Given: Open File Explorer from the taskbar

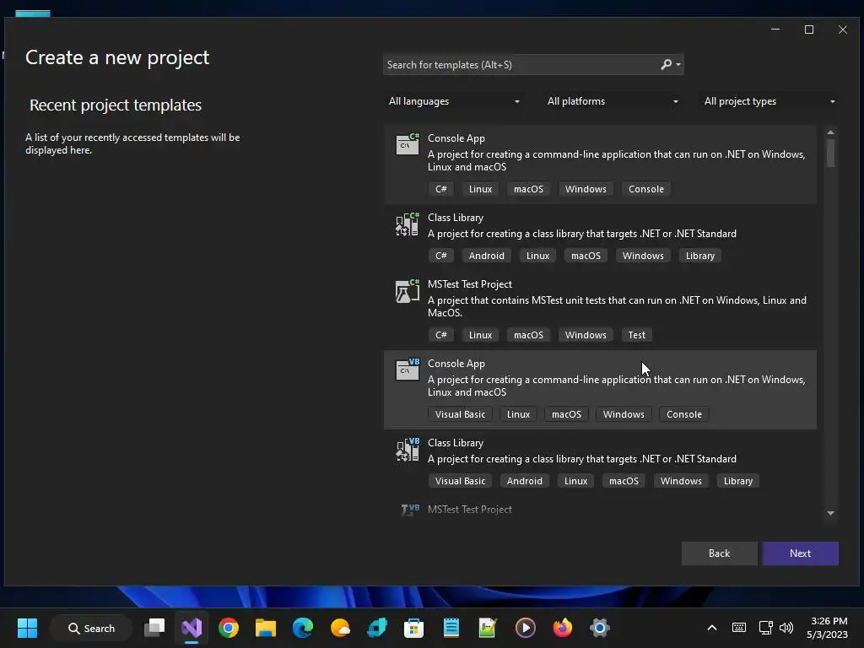Looking at the screenshot, I should click(x=266, y=628).
